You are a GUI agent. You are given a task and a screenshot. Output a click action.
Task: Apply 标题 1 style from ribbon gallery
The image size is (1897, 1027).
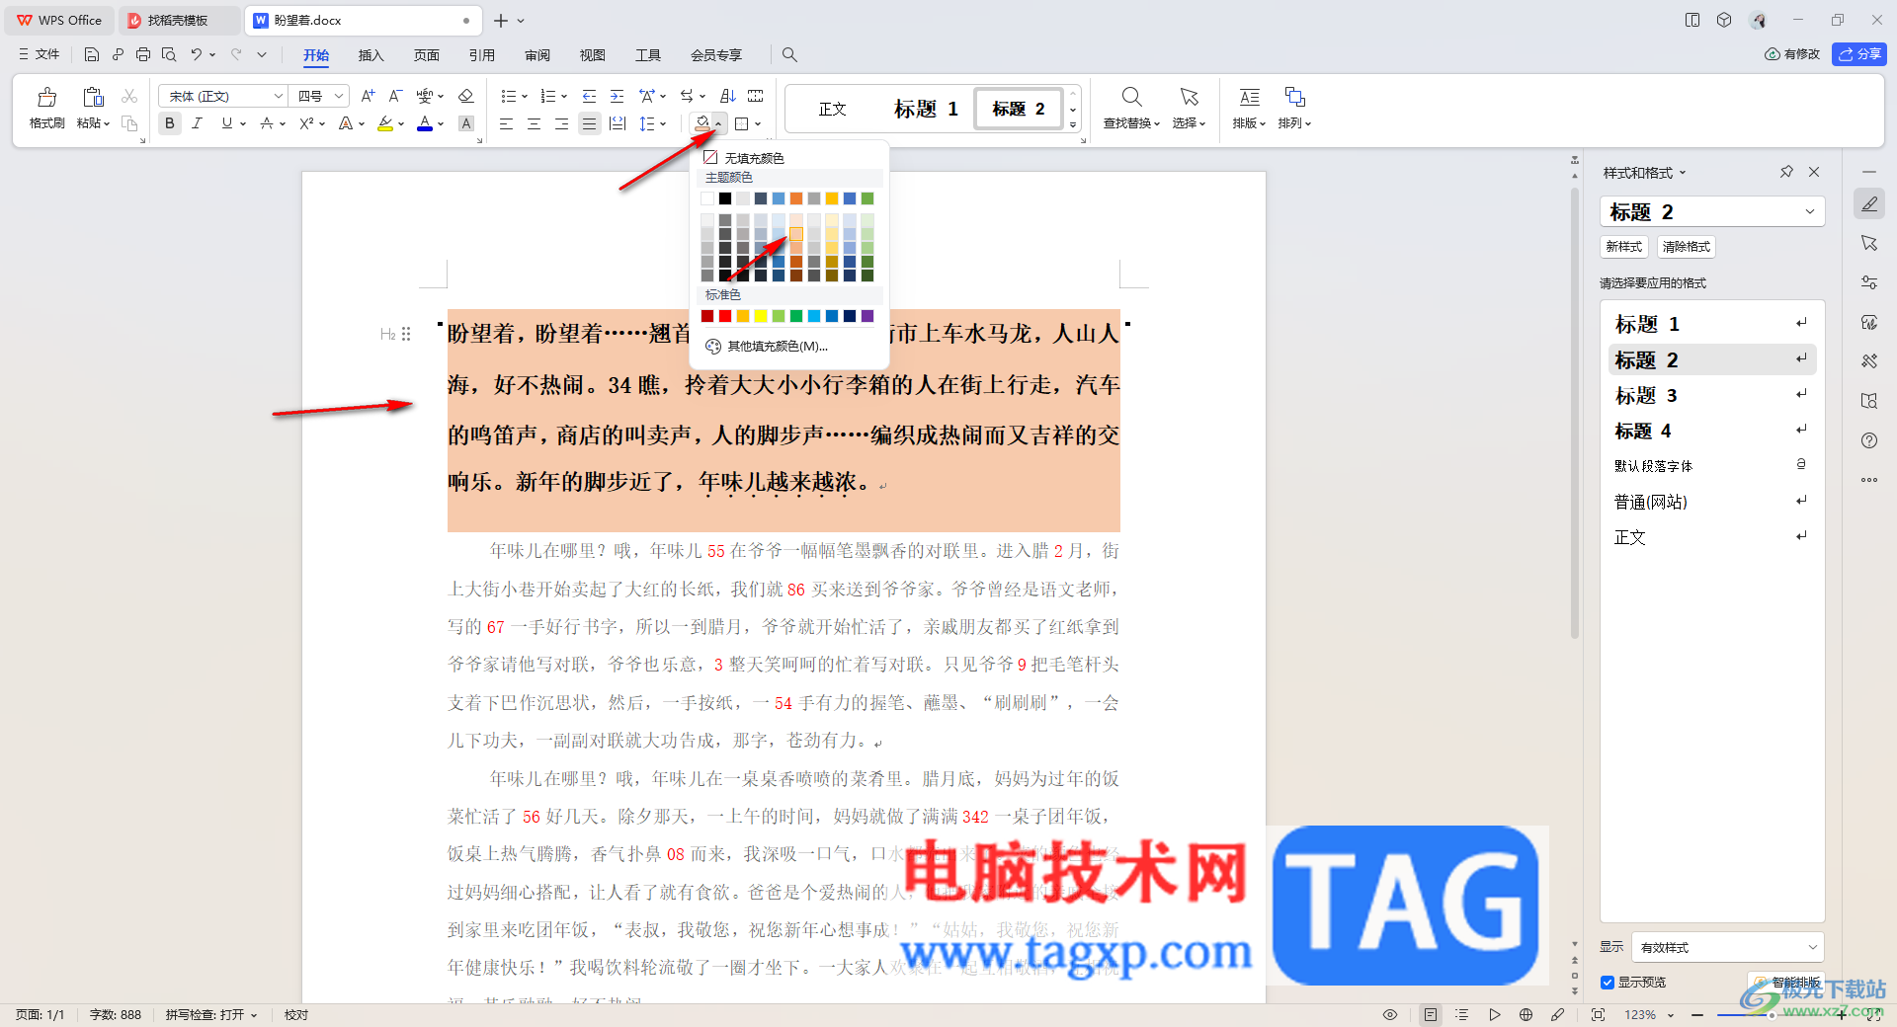click(926, 109)
